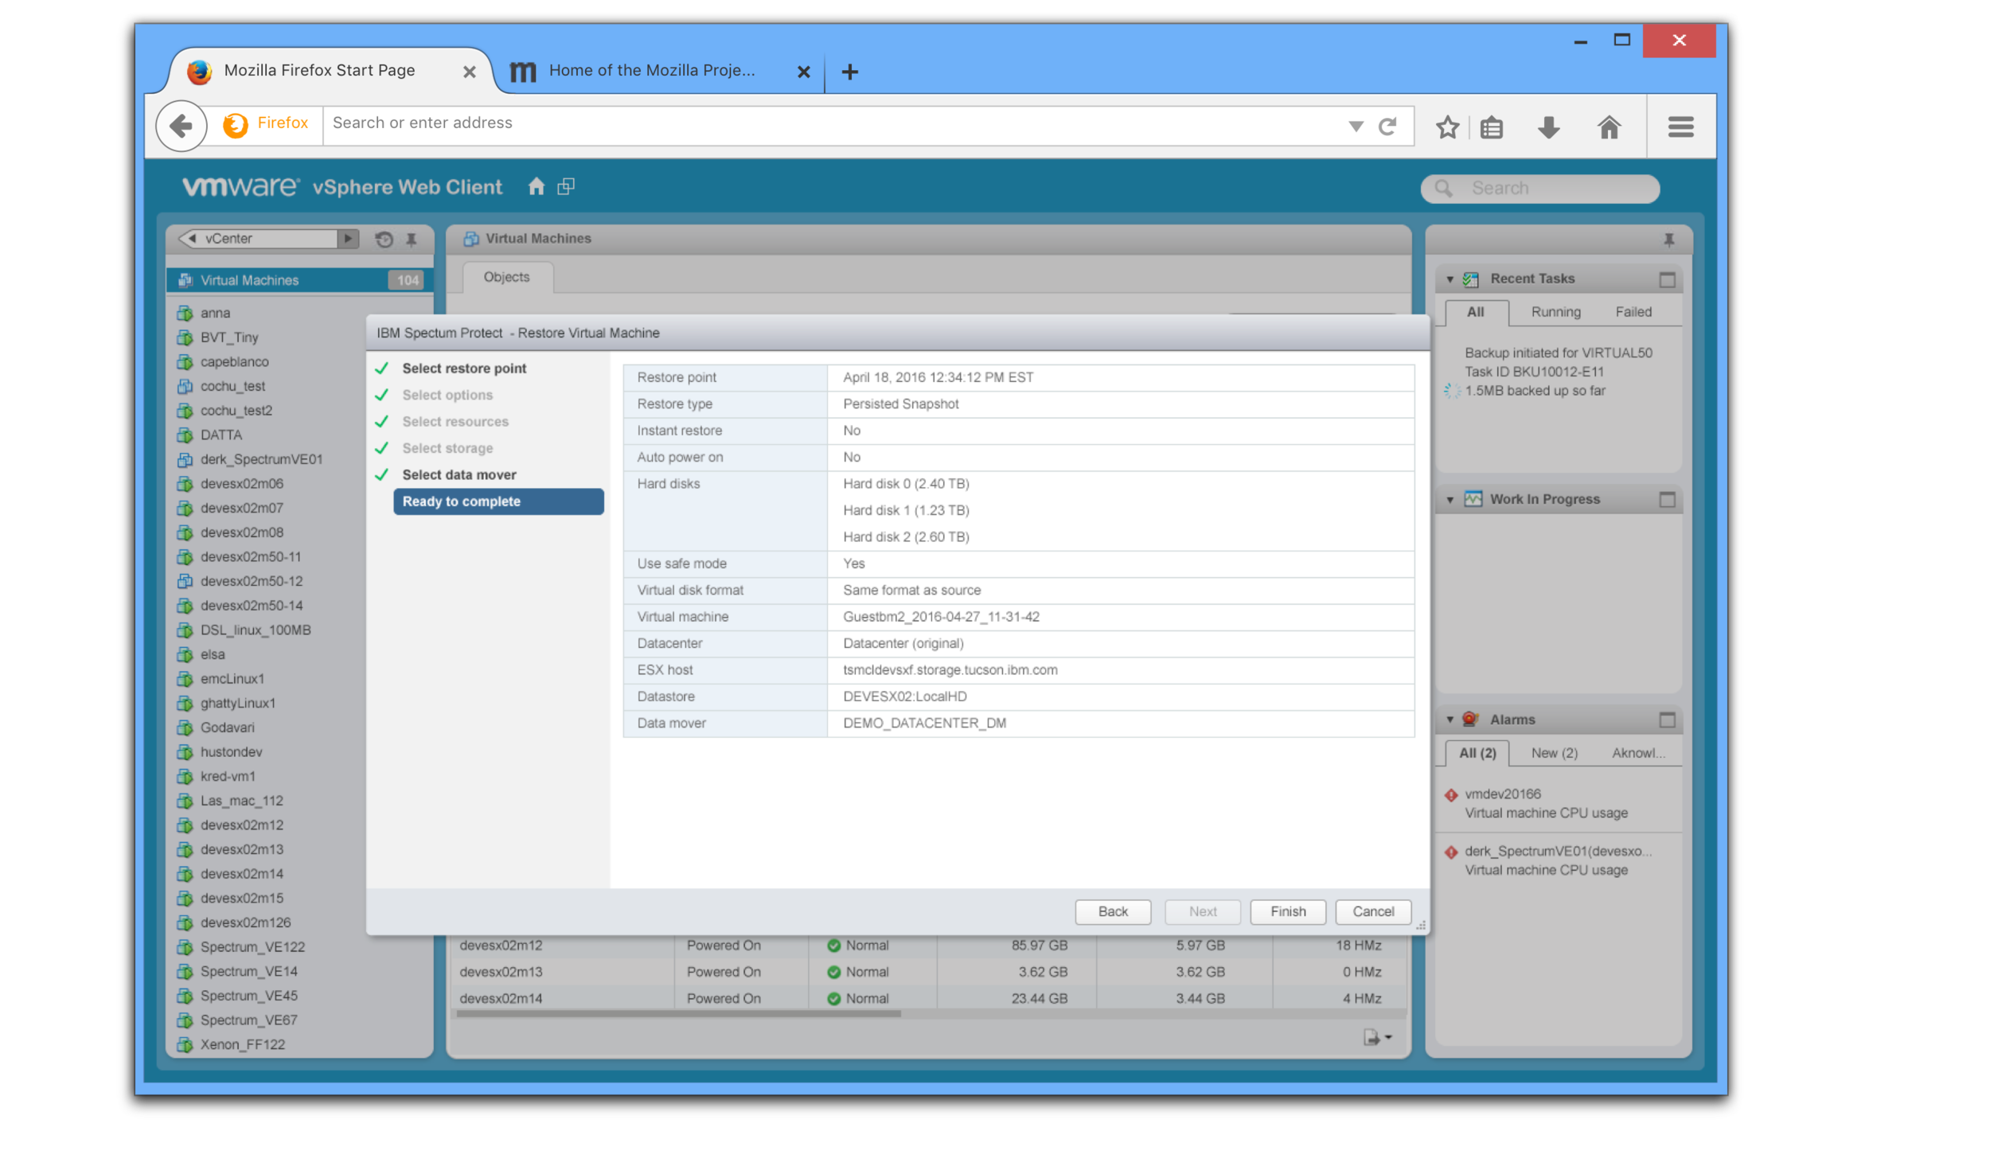This screenshot has height=1174, width=1990.
Task: Open the vmdev20166 alarm entry
Action: 1546,803
